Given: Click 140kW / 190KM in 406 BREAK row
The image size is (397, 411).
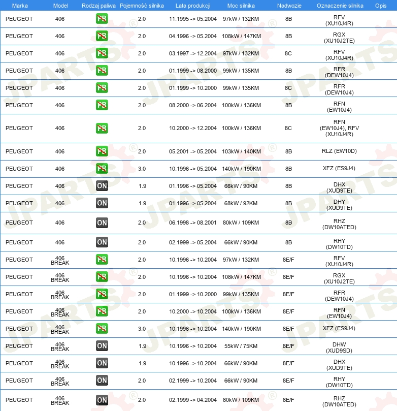Looking at the screenshot, I should tap(241, 329).
